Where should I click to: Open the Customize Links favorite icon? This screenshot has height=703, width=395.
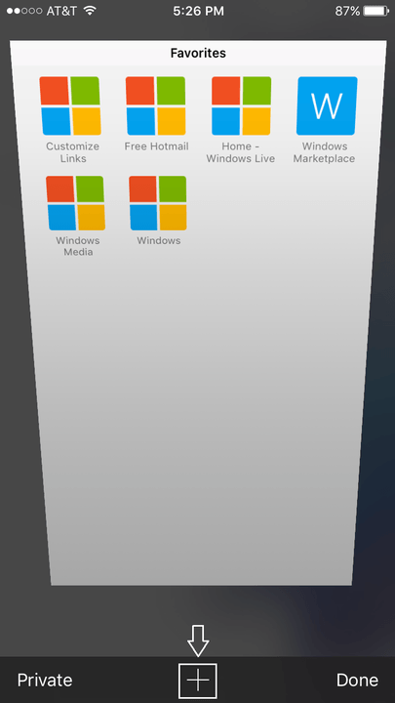point(70,105)
